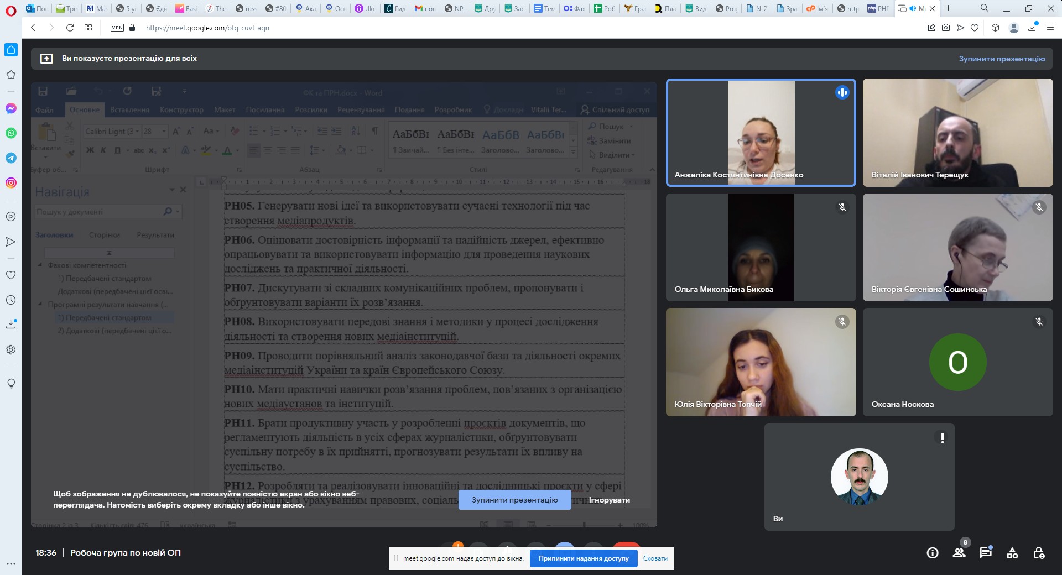Open the meeting details info icon
Viewport: 1062px width, 575px height.
point(933,553)
